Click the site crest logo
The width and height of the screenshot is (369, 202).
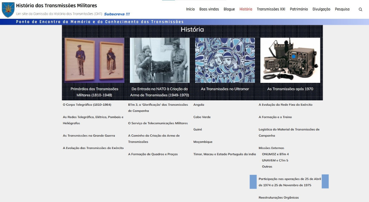click(x=8, y=10)
